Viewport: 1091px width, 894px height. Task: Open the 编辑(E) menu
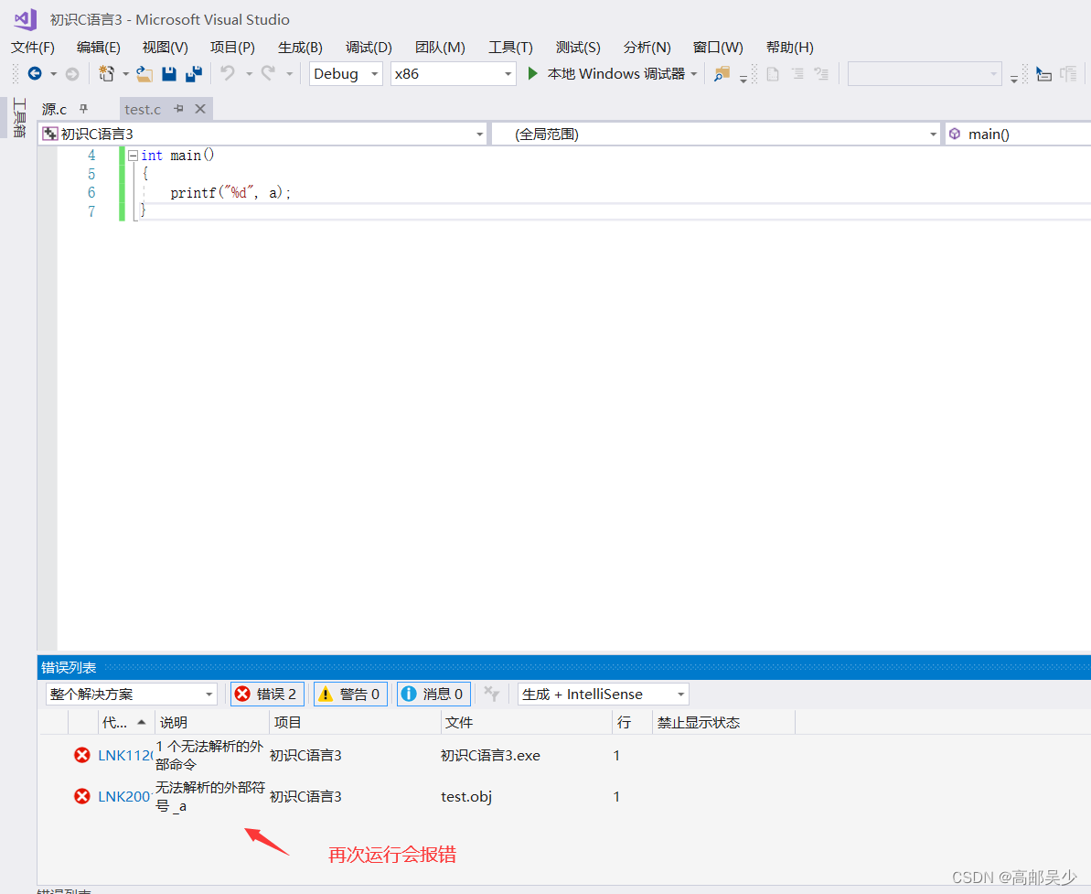tap(98, 47)
